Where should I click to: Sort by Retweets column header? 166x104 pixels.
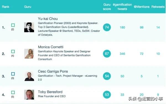(158, 7)
